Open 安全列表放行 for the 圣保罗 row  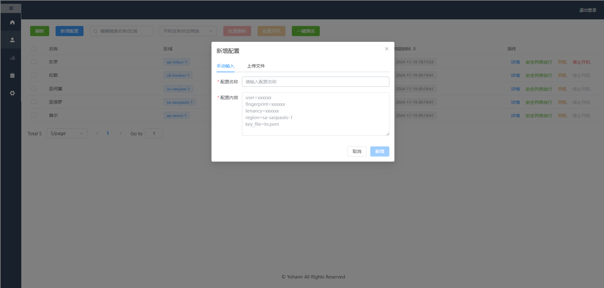[539, 102]
